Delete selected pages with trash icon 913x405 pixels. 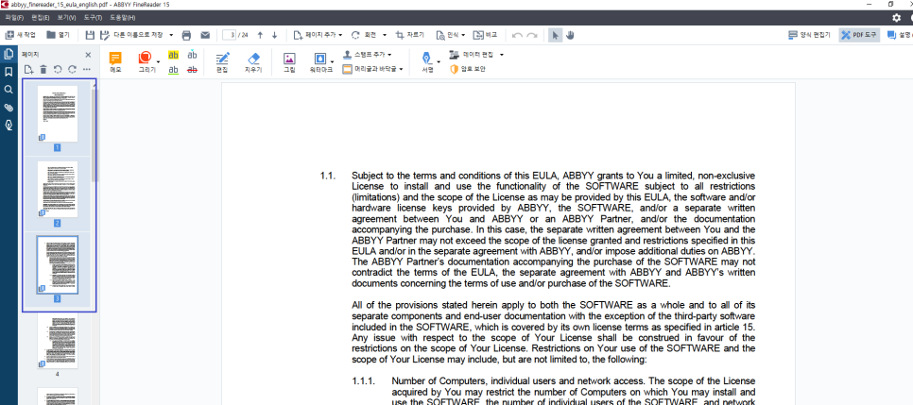tap(43, 70)
